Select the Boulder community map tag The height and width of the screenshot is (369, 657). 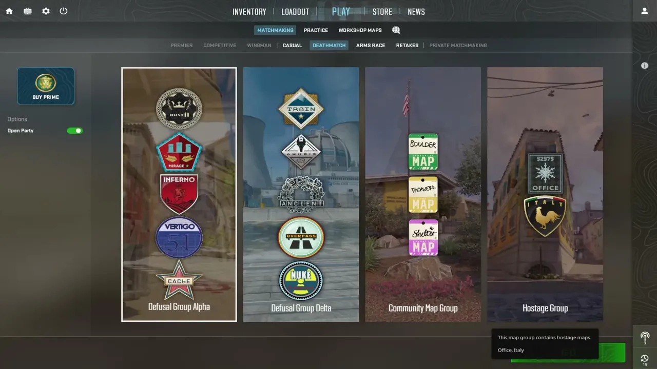423,152
